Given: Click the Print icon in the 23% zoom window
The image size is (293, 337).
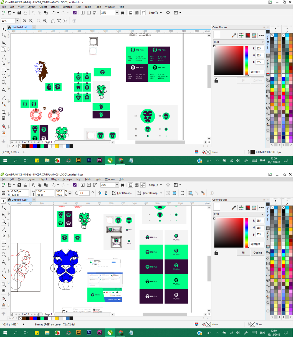Looking at the screenshot, I should (26, 13).
